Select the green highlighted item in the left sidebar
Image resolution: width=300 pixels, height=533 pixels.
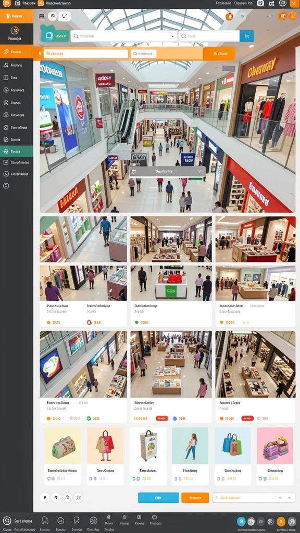coord(17,151)
